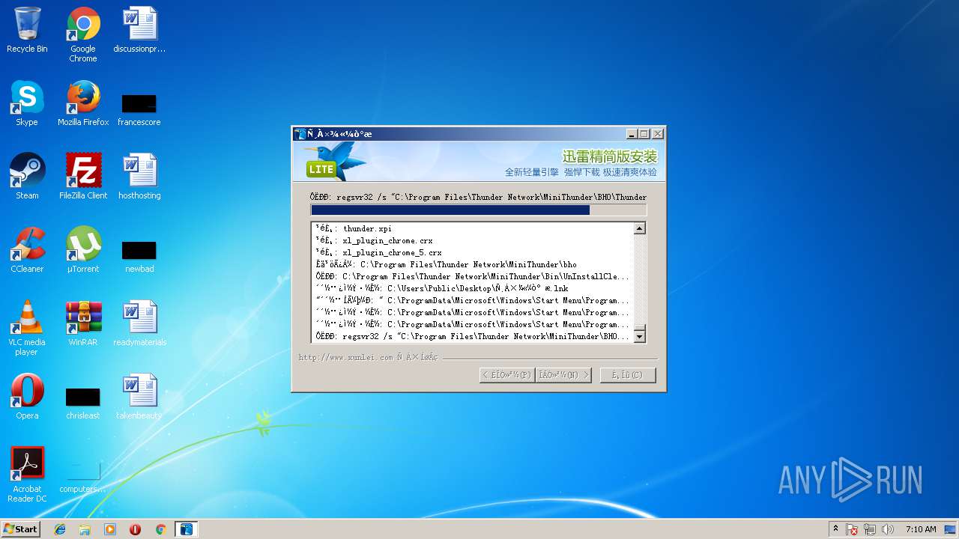Open the network status tray icon

pyautogui.click(x=870, y=529)
